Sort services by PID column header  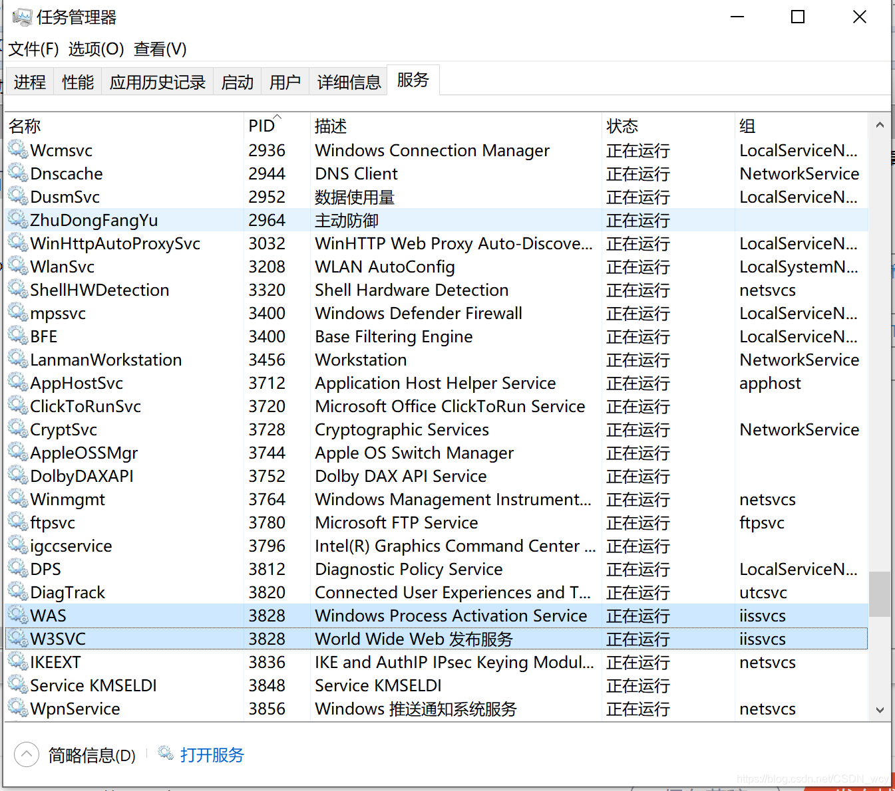tap(277, 126)
